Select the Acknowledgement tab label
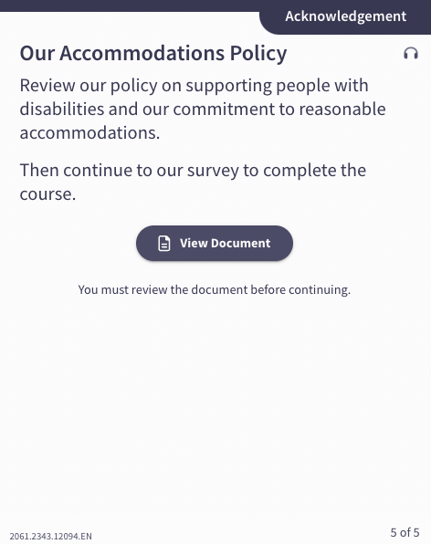This screenshot has height=544, width=431. [x=346, y=16]
